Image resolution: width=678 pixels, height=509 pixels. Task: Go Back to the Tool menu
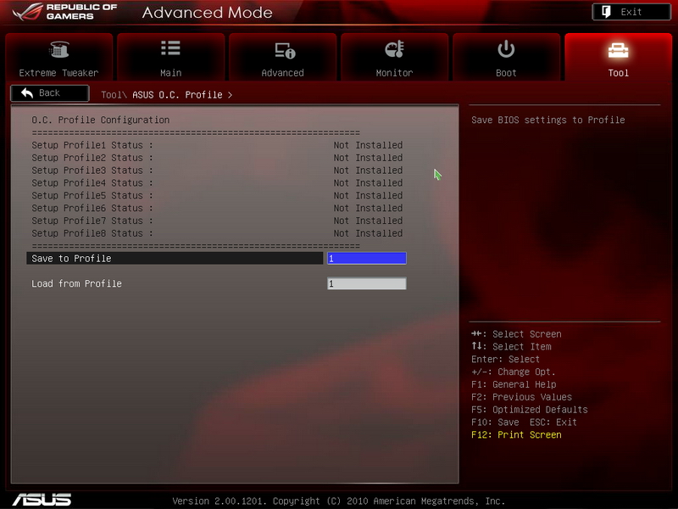[50, 93]
